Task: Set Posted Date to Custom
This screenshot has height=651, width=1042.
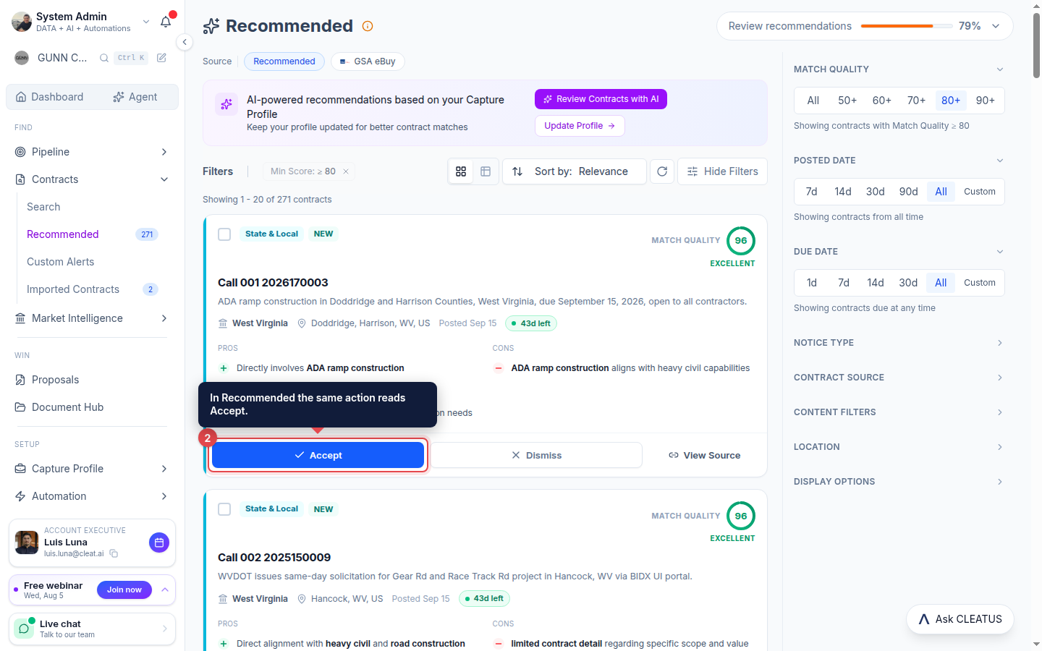Action: click(980, 192)
